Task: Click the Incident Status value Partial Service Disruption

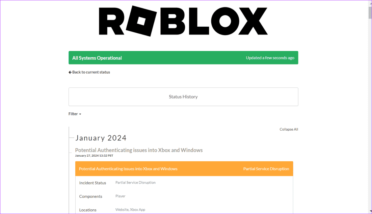Action: tap(135, 183)
